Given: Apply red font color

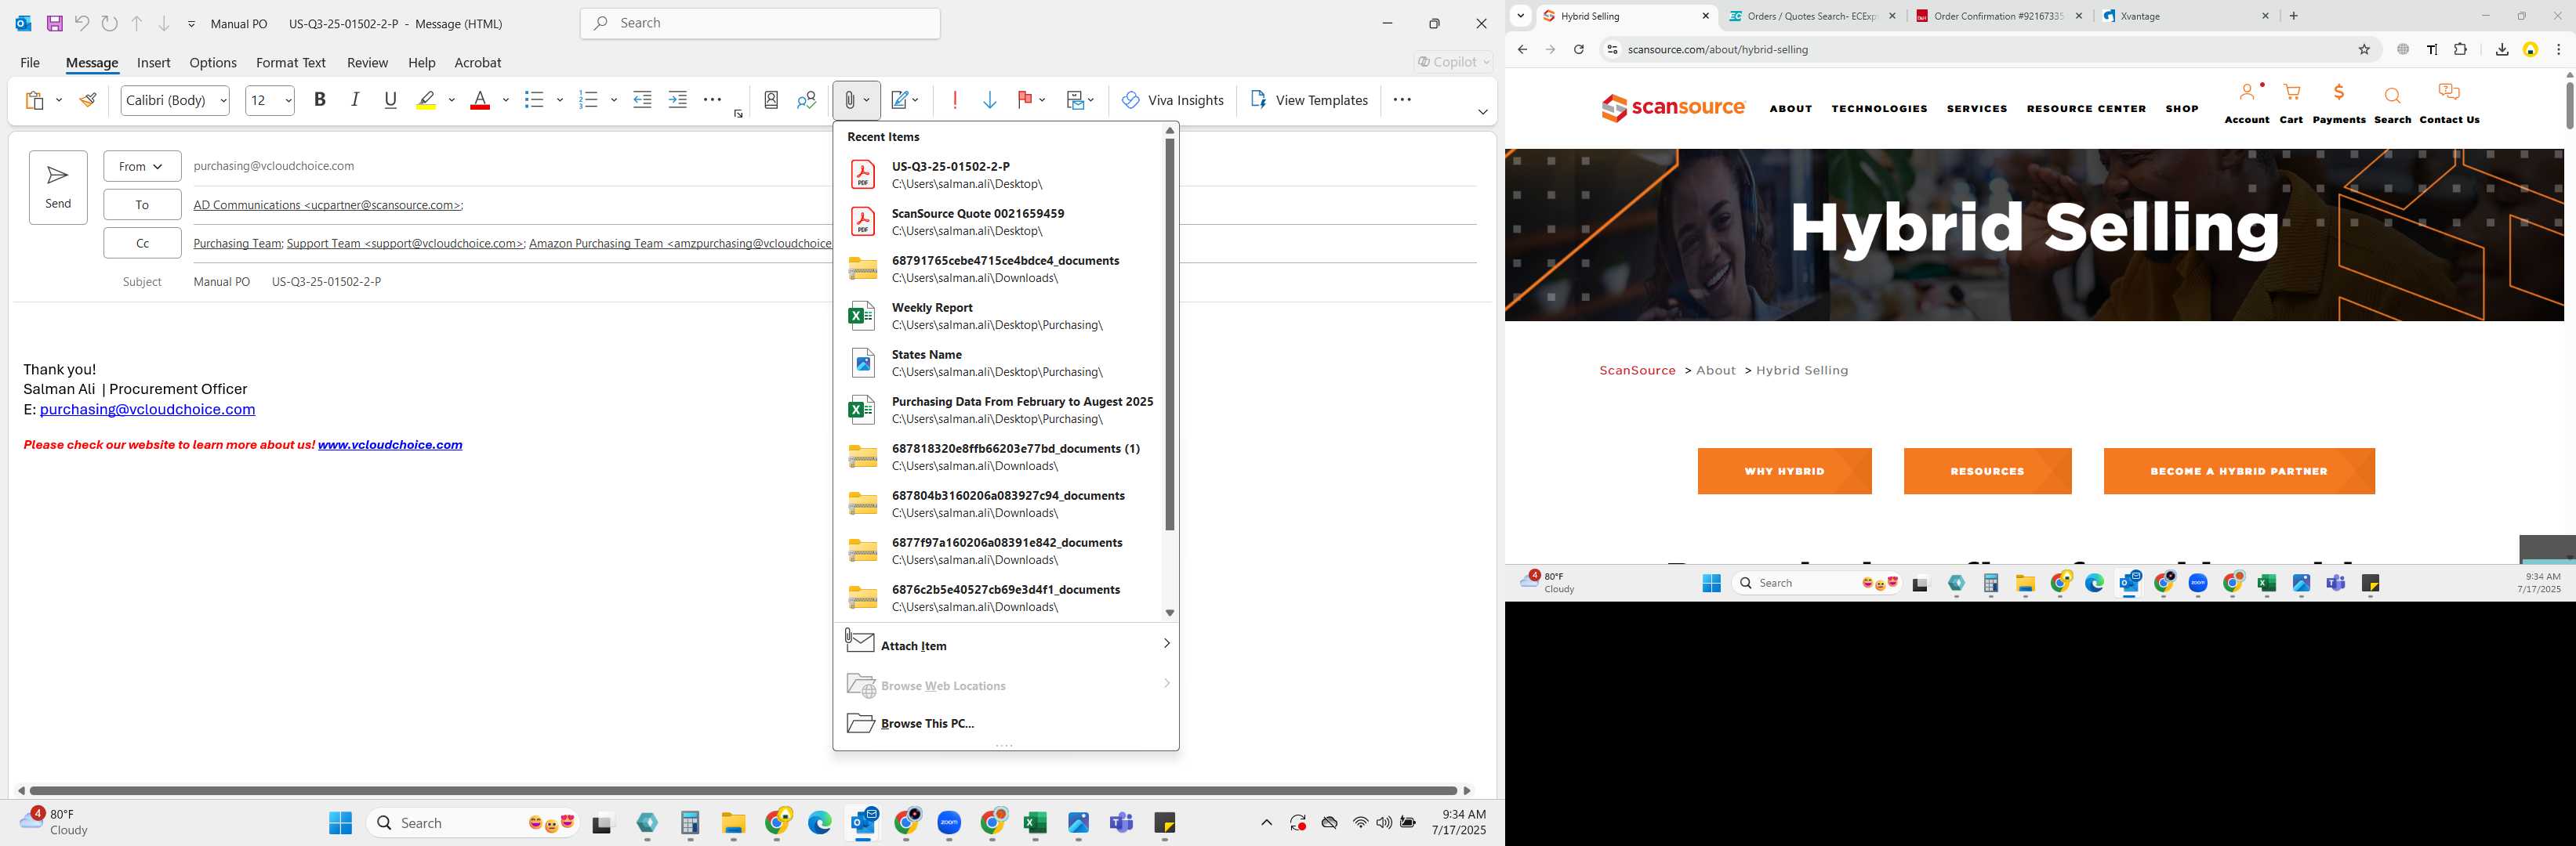Looking at the screenshot, I should [x=480, y=100].
